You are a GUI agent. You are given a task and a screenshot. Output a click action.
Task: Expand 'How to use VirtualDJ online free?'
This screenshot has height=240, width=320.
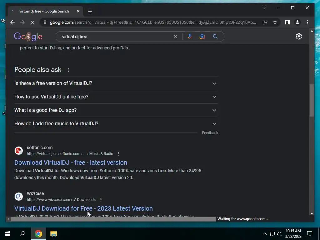[x=116, y=97]
